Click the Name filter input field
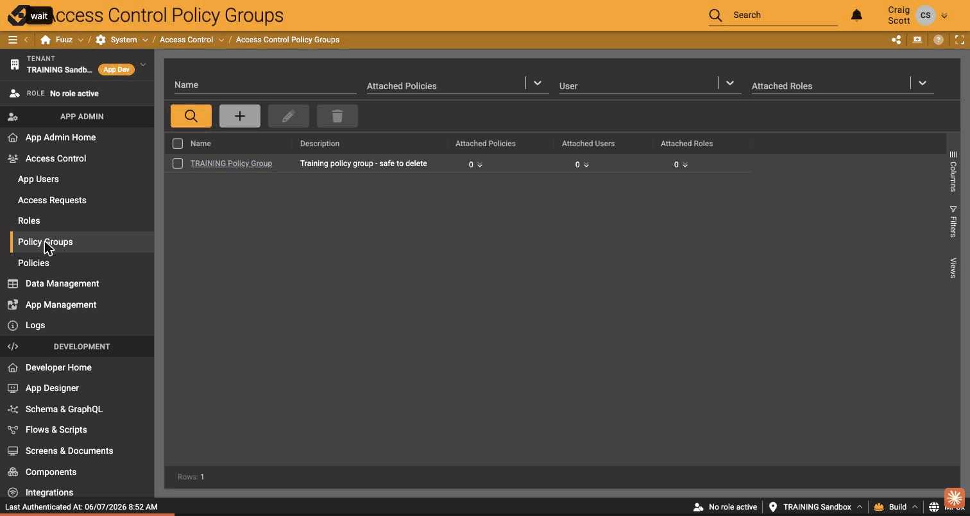The height and width of the screenshot is (516, 970). [266, 85]
